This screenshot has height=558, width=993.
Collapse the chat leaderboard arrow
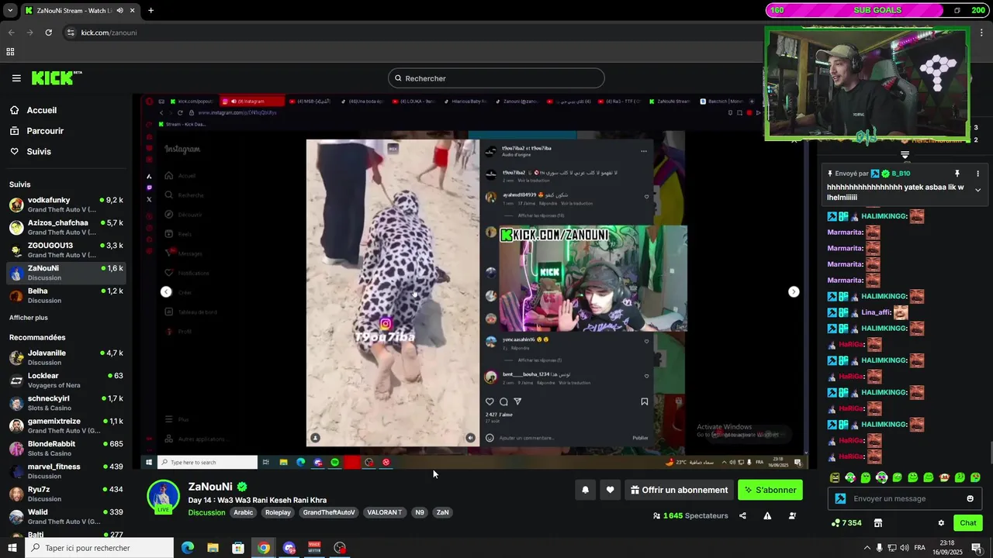pos(905,155)
